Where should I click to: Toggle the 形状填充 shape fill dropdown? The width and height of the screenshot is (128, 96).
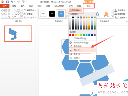click(76, 10)
